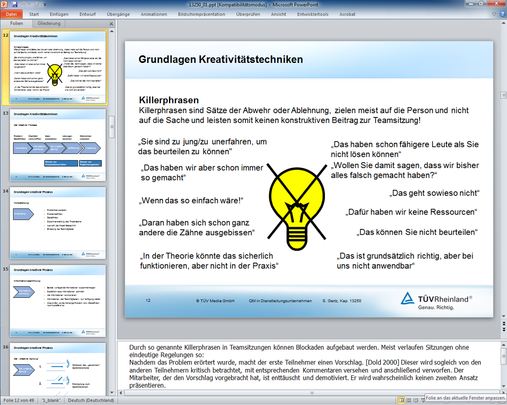Open the Überprüfen tab
This screenshot has height=405, width=507.
click(248, 14)
